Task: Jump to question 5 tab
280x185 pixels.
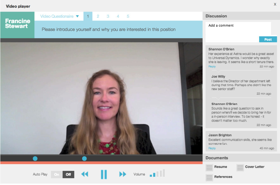Action: tap(128, 16)
